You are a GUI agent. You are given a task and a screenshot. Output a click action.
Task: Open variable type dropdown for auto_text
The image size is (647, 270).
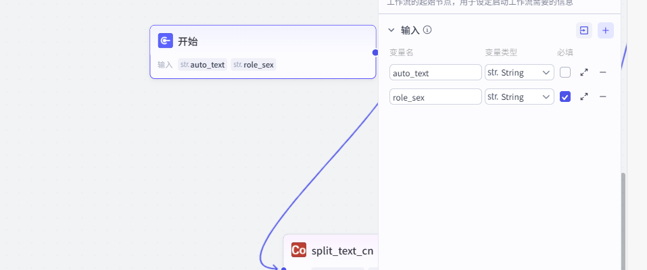click(519, 72)
